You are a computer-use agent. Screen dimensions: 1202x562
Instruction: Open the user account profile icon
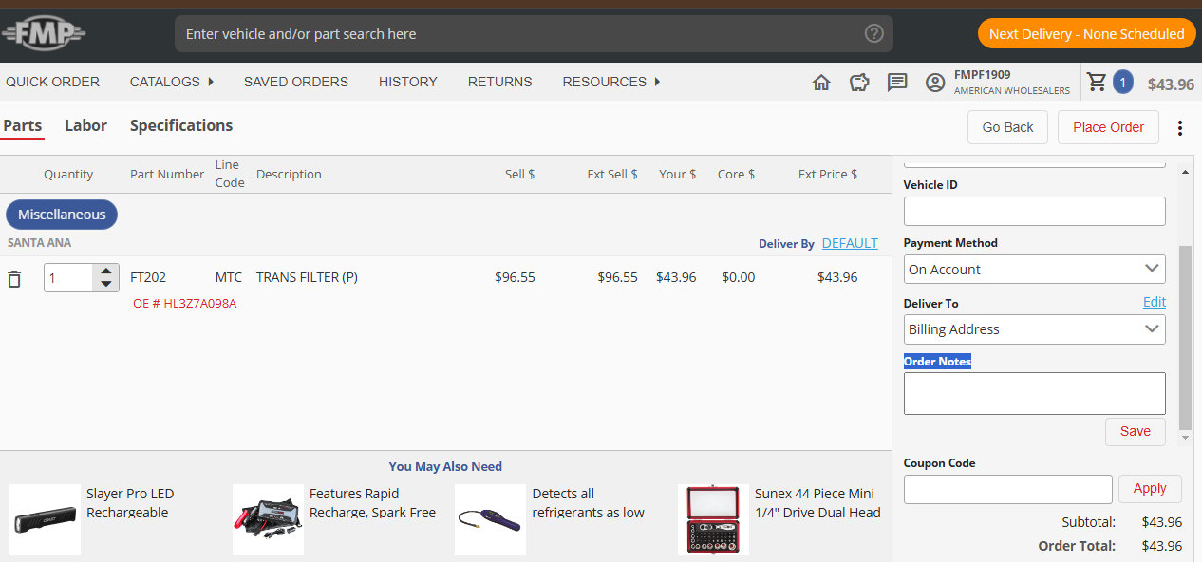pyautogui.click(x=935, y=83)
